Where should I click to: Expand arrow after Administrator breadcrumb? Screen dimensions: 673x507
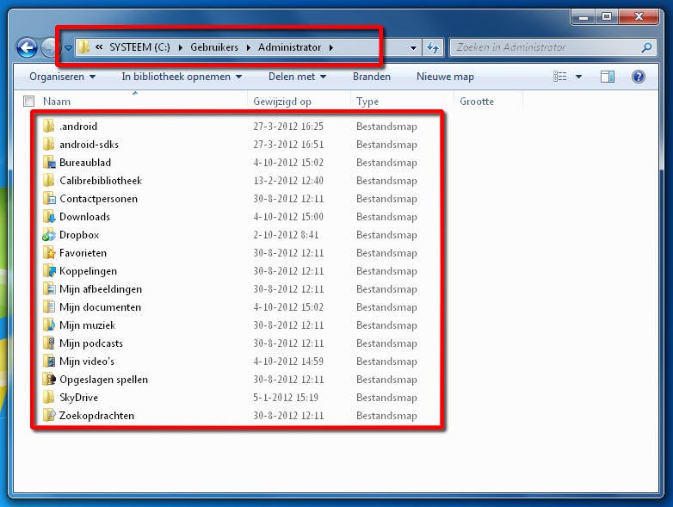click(331, 47)
